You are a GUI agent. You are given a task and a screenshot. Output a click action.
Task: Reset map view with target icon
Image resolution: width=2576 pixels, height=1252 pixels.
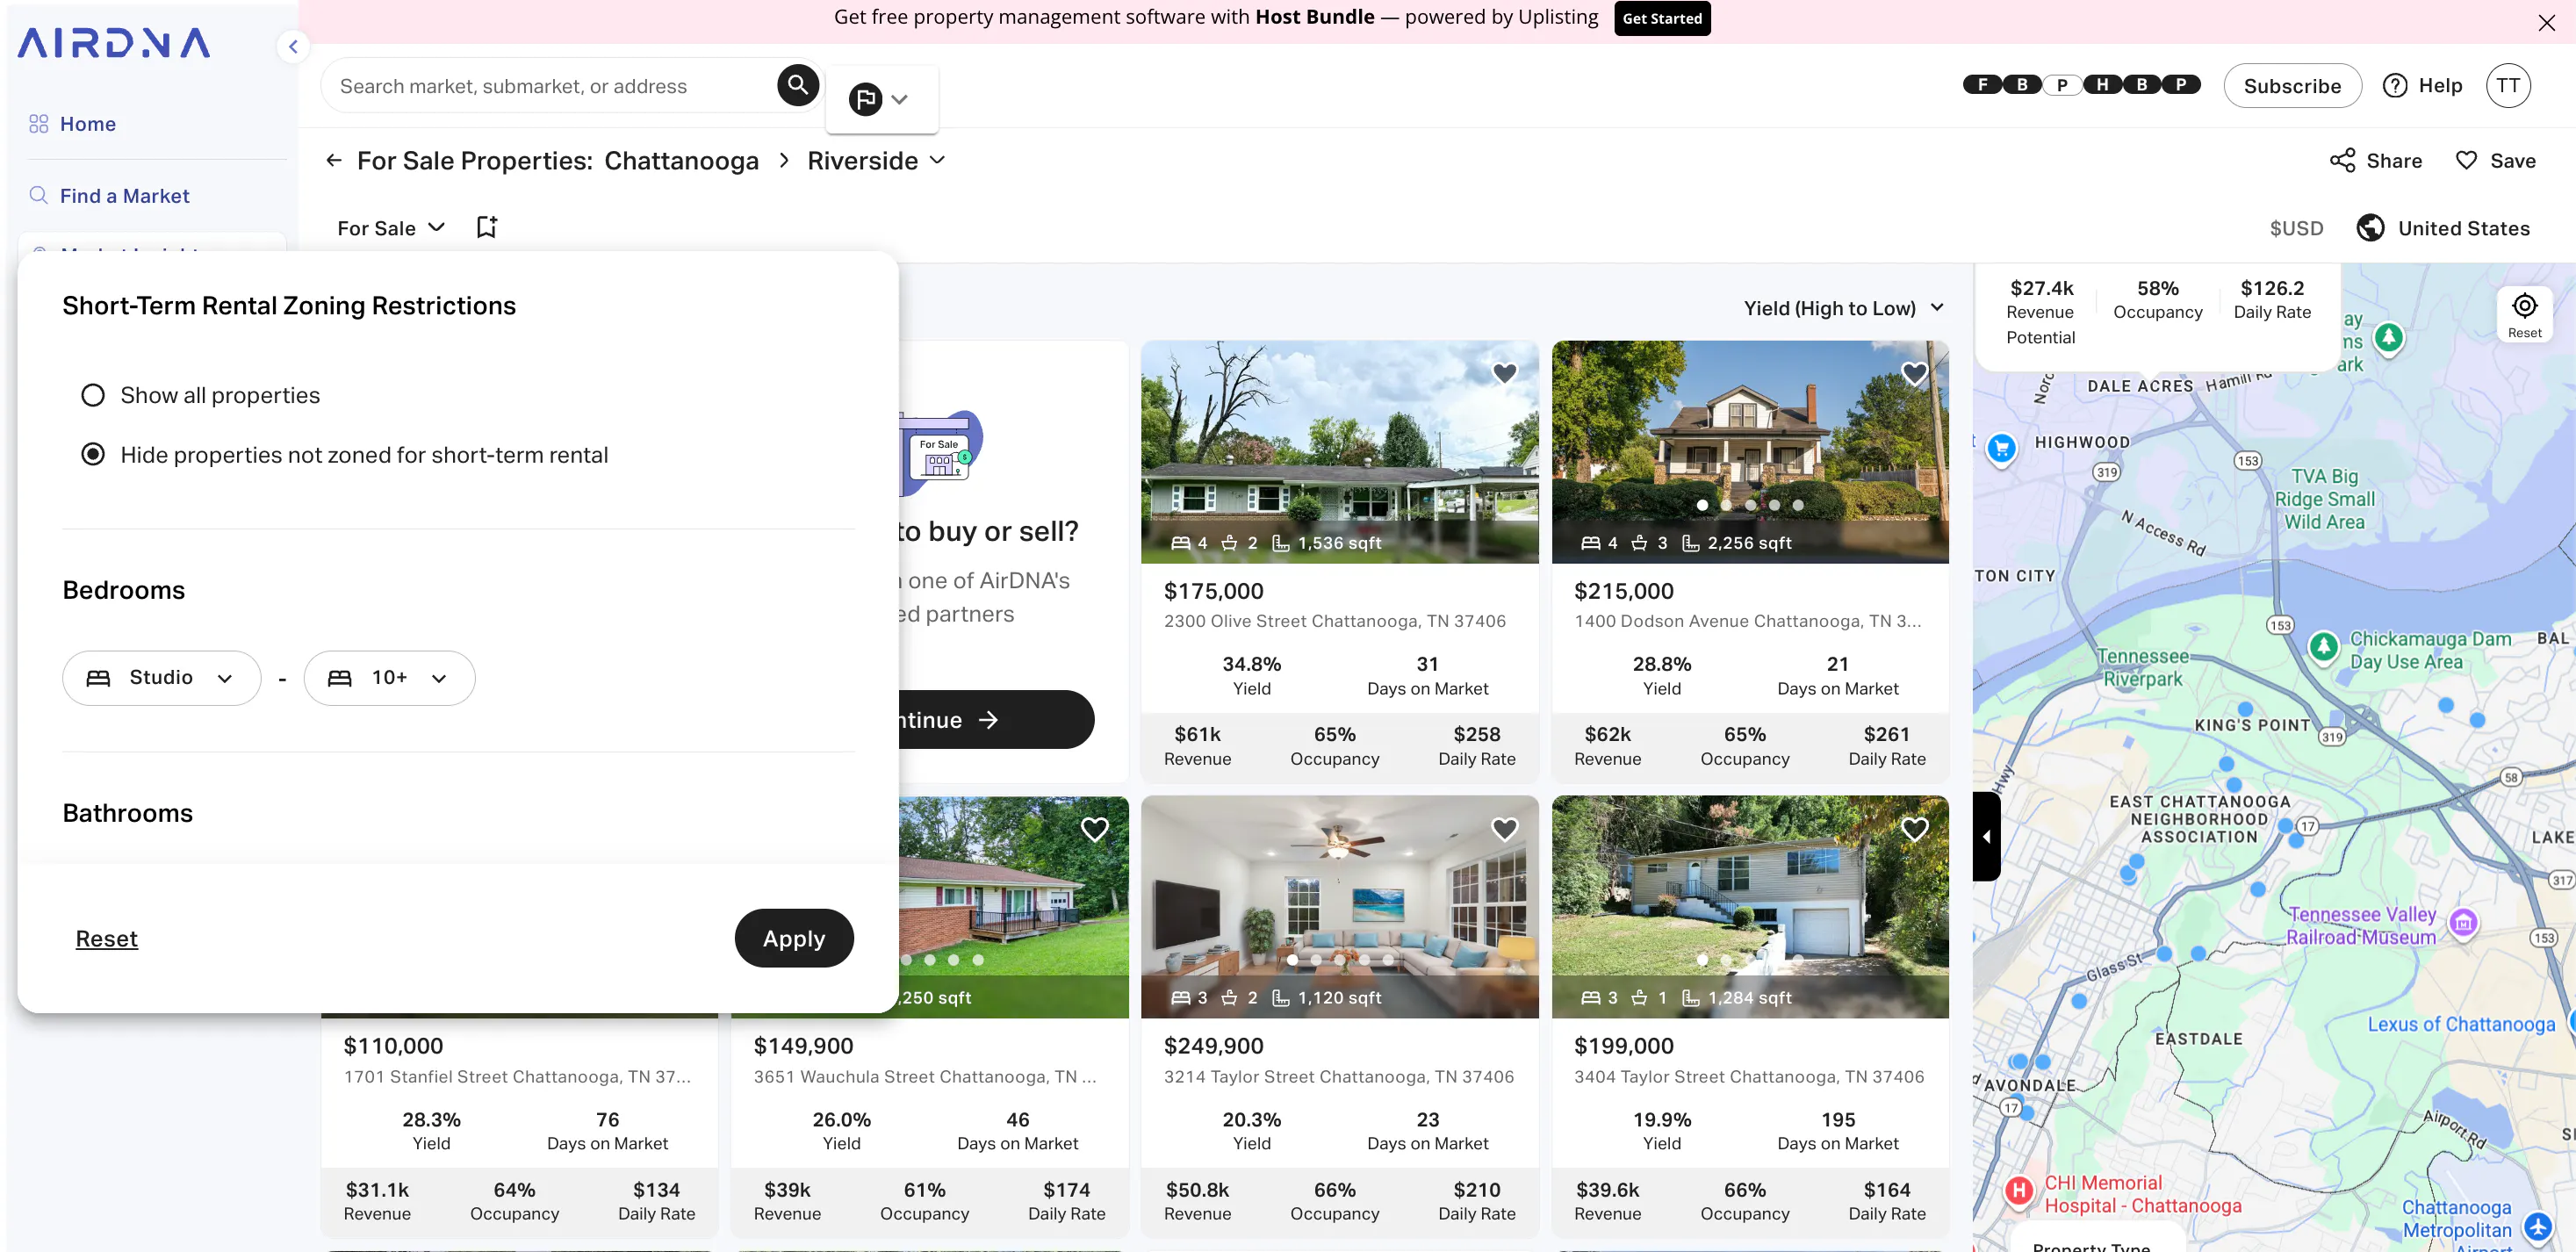pyautogui.click(x=2523, y=314)
